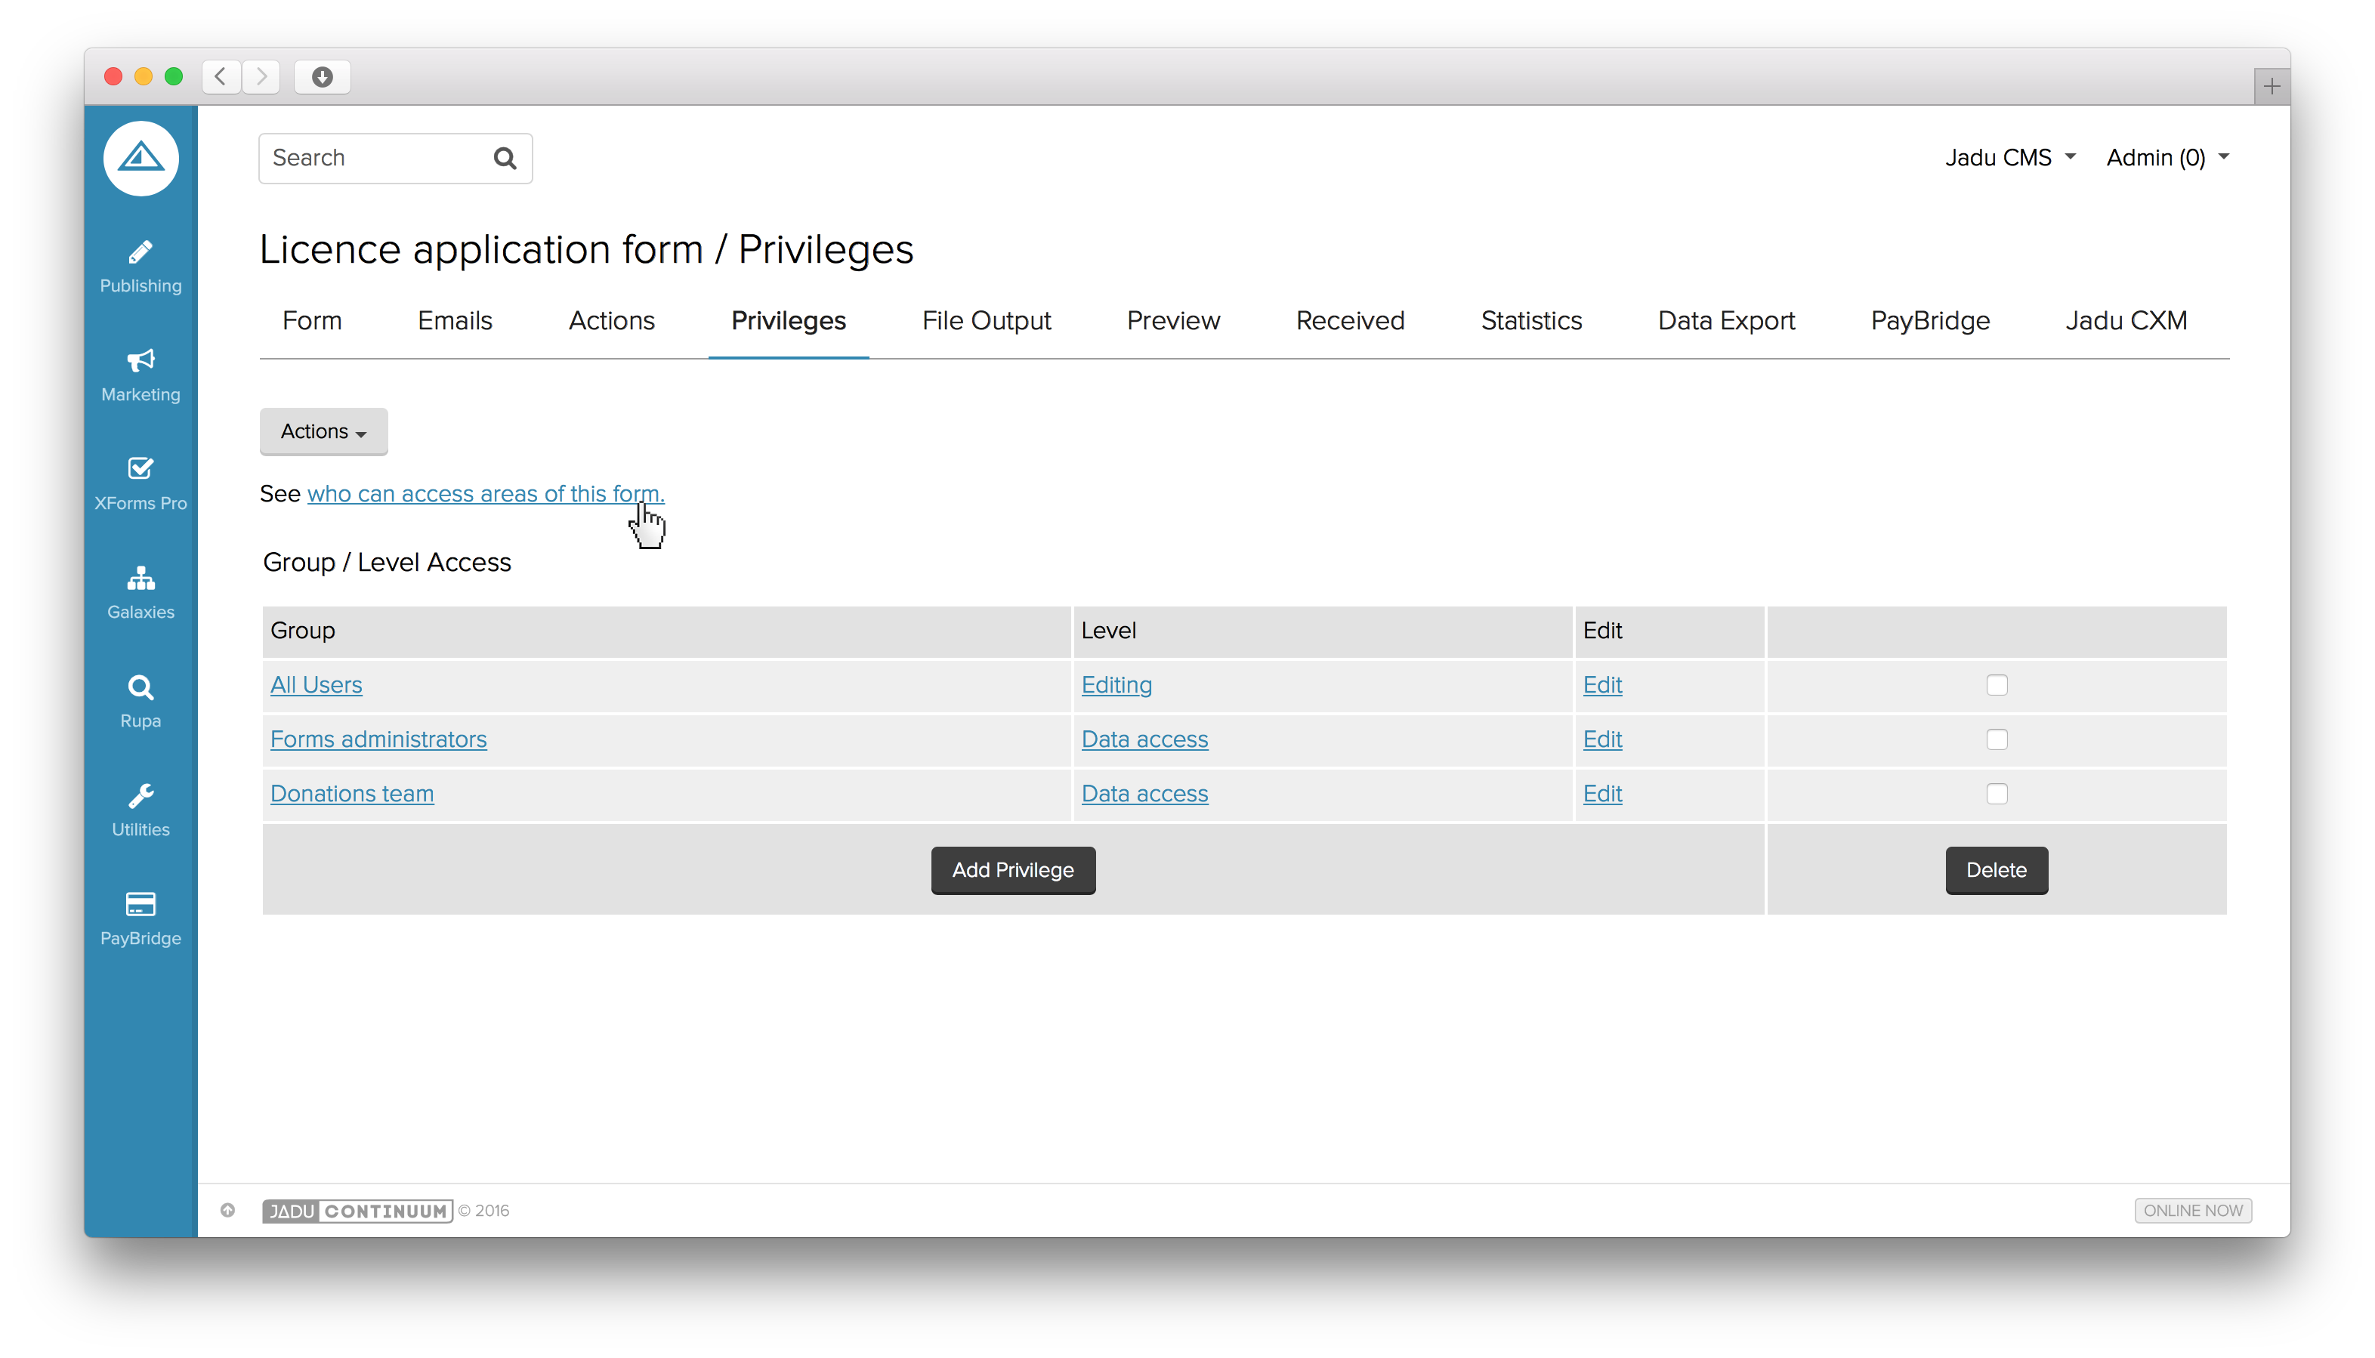Open the Jadu CMS dropdown menu
Image resolution: width=2375 pixels, height=1358 pixels.
click(2010, 158)
